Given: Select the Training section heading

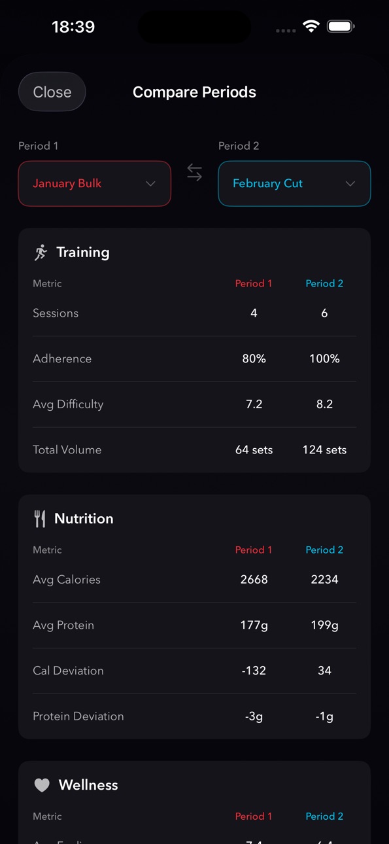Looking at the screenshot, I should (x=83, y=253).
